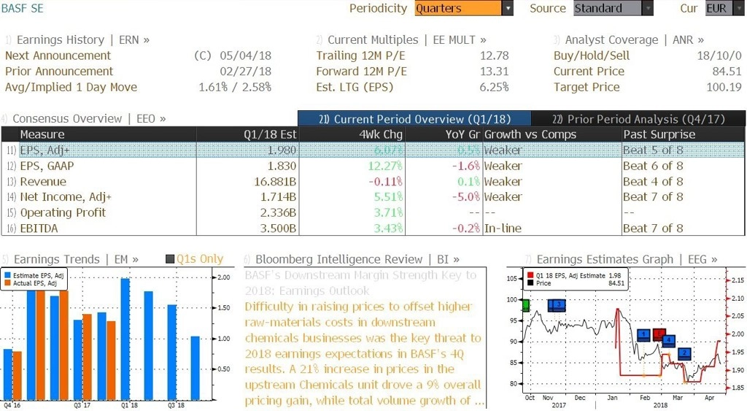This screenshot has width=747, height=411.
Task: Click the blue Estimate EPS, Adj legend swatch
Action: pyautogui.click(x=7, y=276)
